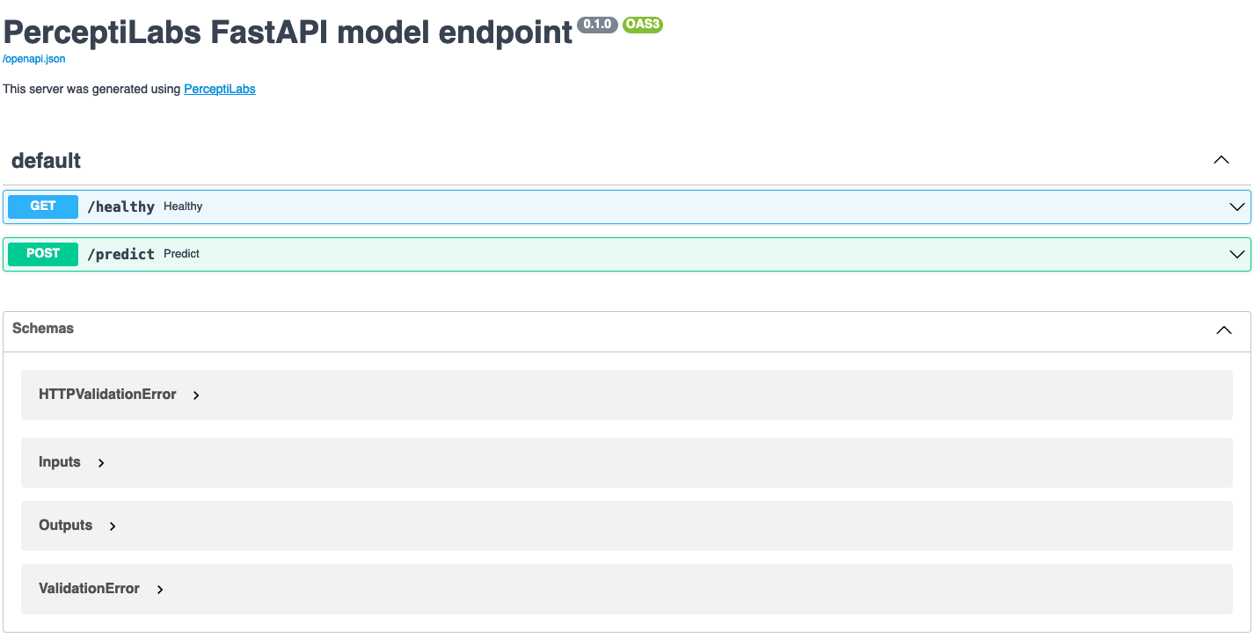Click the arrow beside Outputs schema

click(x=112, y=526)
